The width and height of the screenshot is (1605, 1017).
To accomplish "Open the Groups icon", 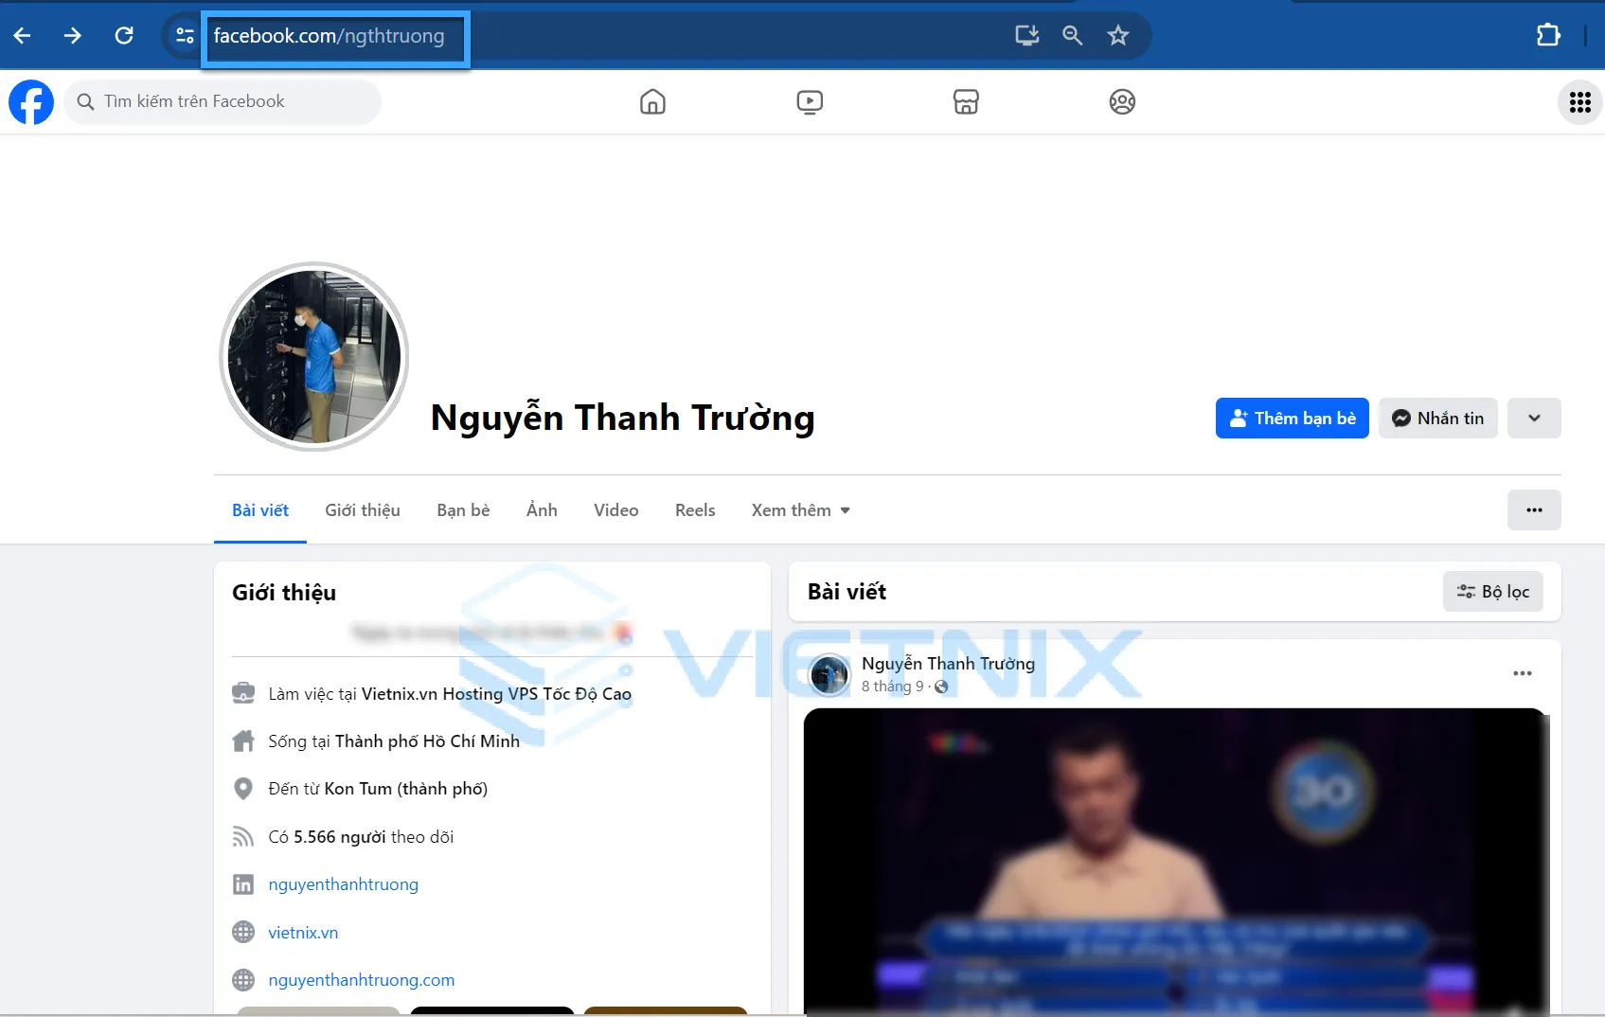I will coord(1122,101).
